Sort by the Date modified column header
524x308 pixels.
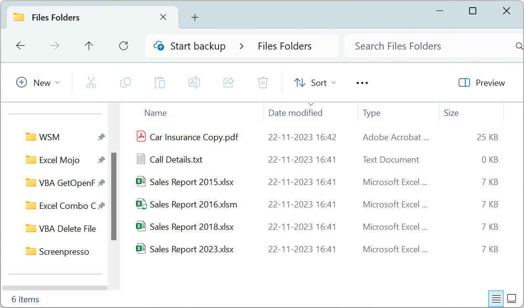(295, 113)
